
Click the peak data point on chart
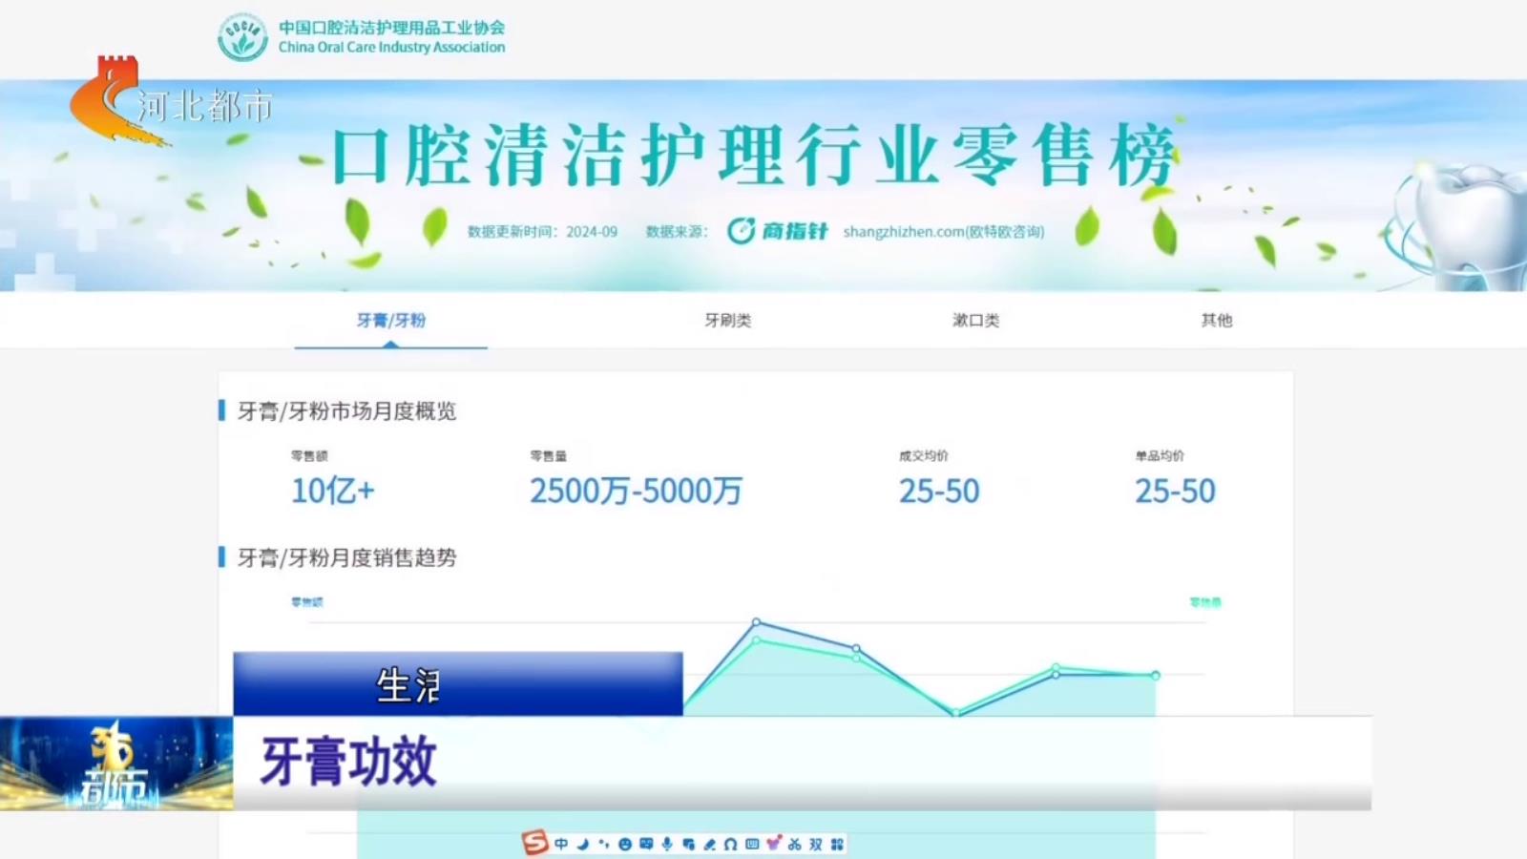(756, 622)
